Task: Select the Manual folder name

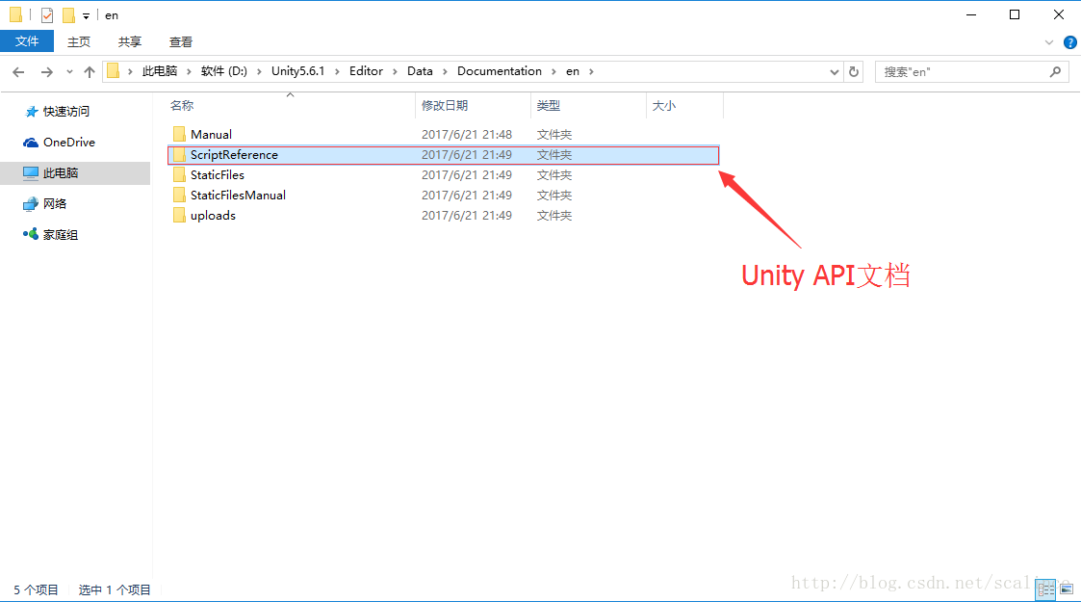Action: 211,135
